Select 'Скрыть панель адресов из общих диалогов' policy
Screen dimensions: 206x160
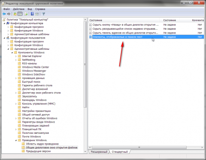pos(125,33)
